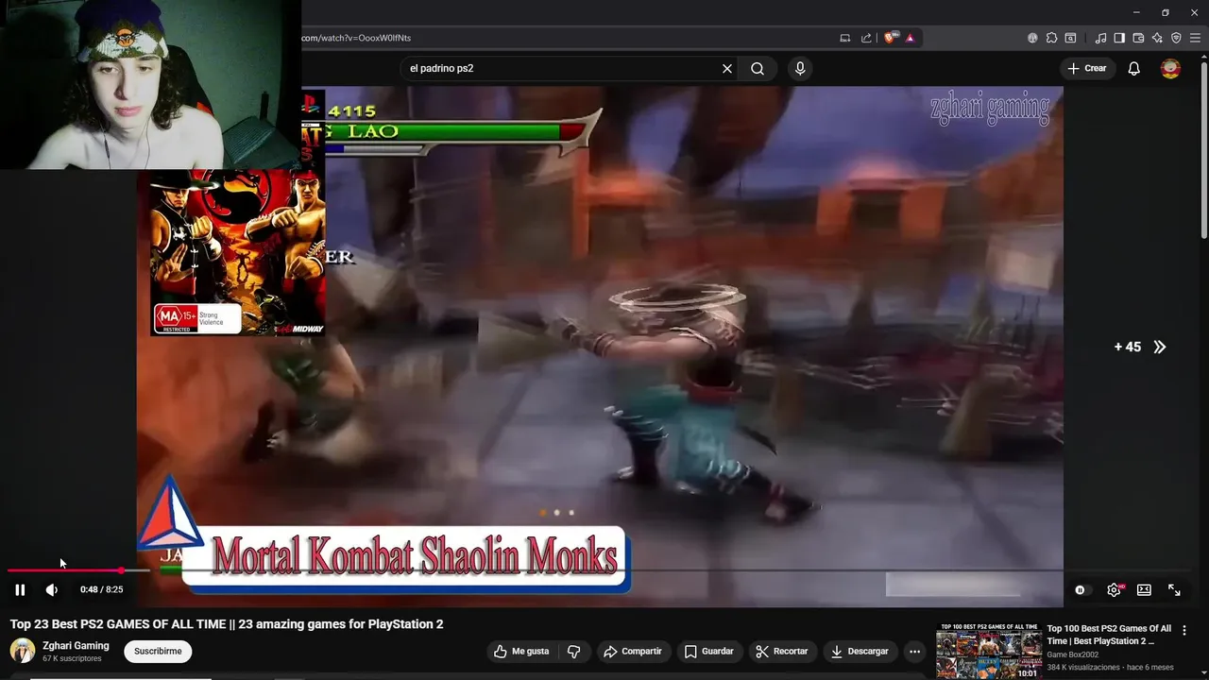Click the tab search toolbar icon
The image size is (1209, 680).
(x=1070, y=38)
